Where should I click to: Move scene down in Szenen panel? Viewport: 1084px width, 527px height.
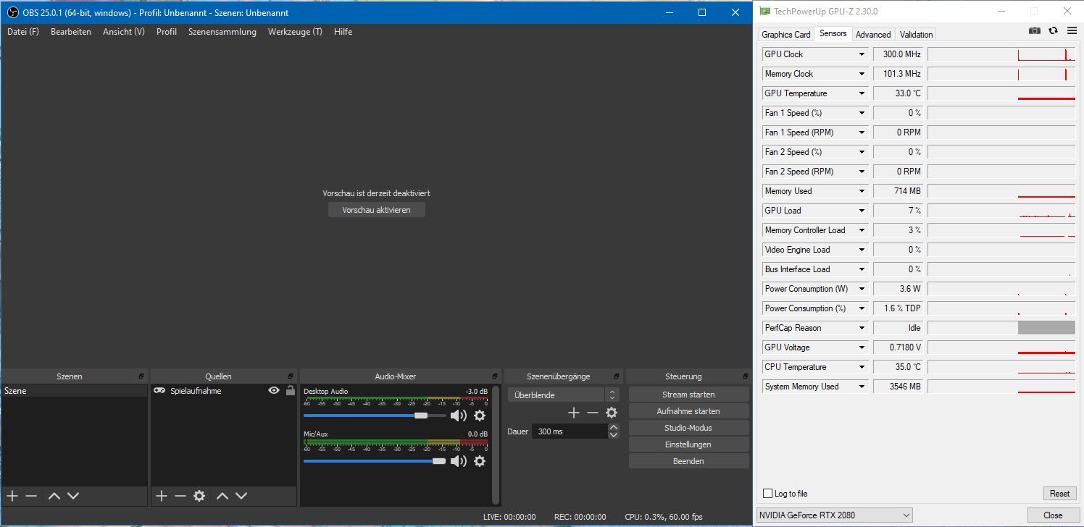click(x=73, y=496)
